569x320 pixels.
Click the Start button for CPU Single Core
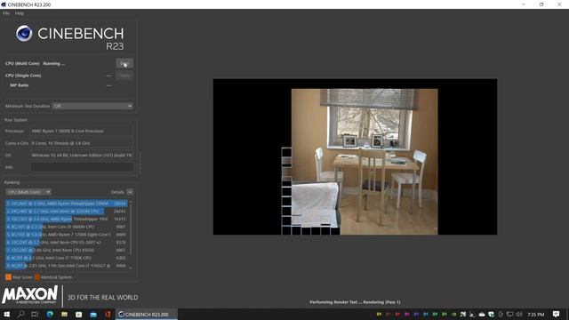click(x=124, y=76)
